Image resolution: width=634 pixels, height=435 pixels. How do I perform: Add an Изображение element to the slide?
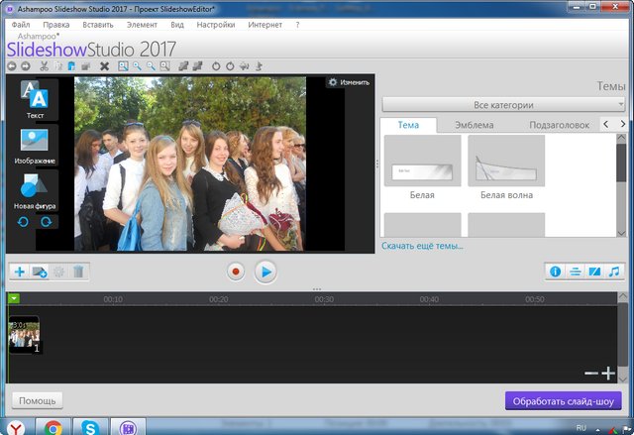[x=35, y=146]
